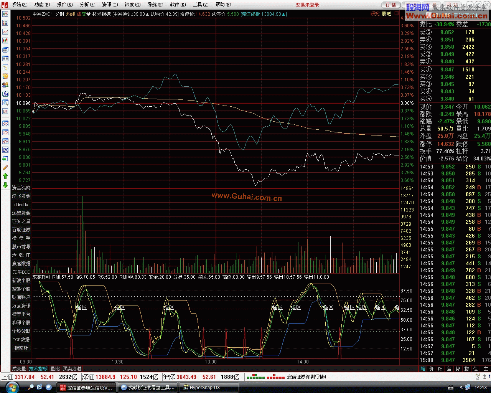Click the ETF icon in sidebar

point(5,111)
